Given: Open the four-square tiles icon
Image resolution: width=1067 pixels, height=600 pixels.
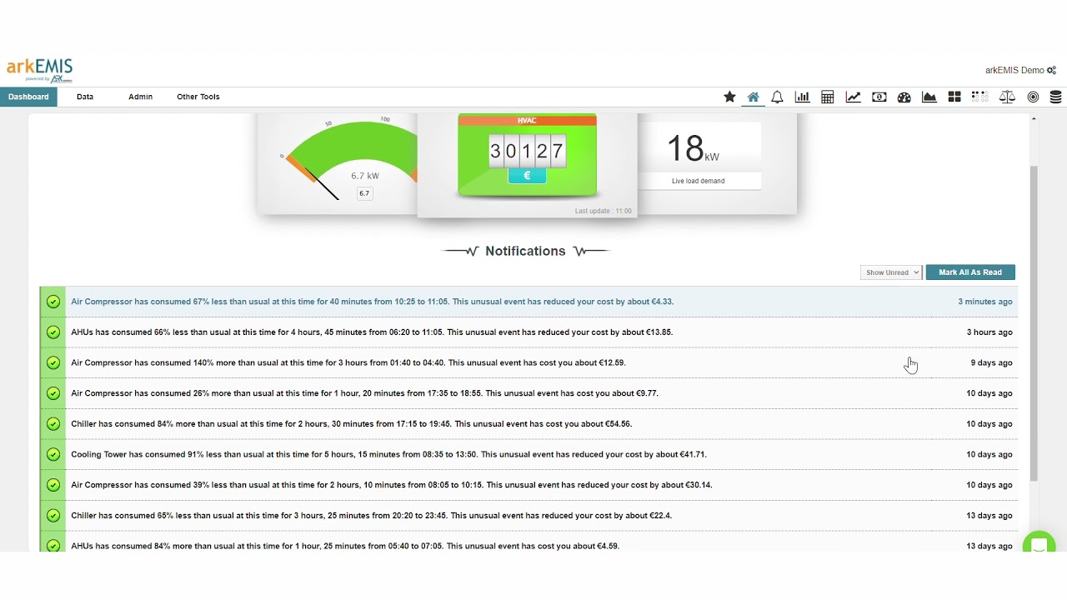Looking at the screenshot, I should 954,97.
